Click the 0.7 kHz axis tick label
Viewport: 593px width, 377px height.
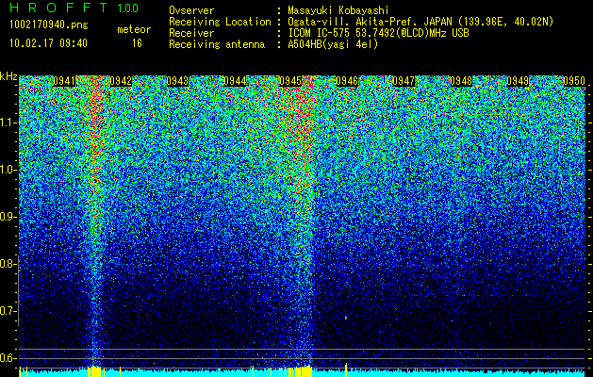tap(7, 311)
